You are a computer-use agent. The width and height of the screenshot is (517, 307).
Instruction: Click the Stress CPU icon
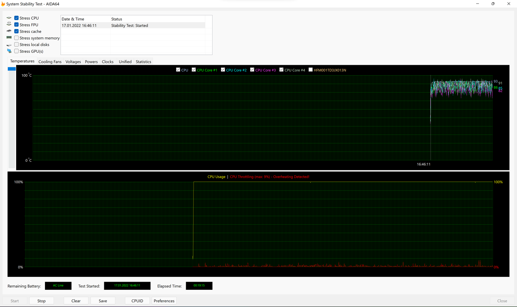coord(9,18)
